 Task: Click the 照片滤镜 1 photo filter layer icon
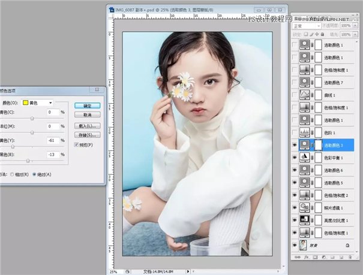tap(304, 207)
